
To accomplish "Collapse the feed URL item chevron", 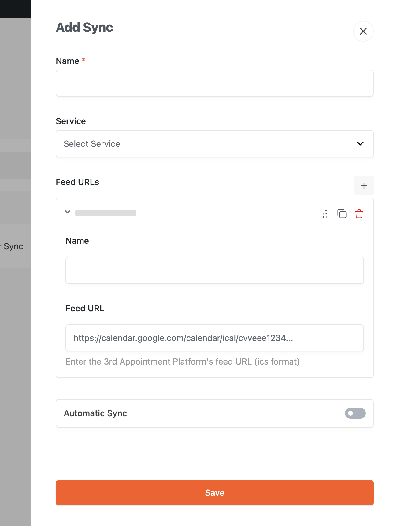I will coord(68,212).
